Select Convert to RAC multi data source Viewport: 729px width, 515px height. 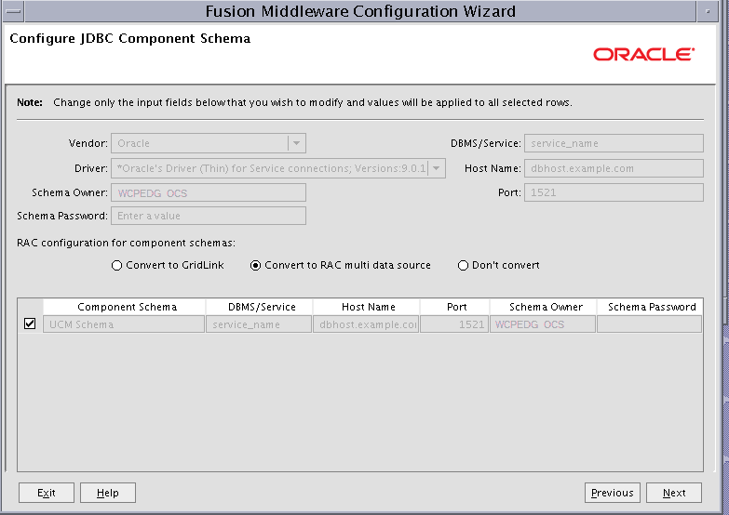click(x=341, y=265)
